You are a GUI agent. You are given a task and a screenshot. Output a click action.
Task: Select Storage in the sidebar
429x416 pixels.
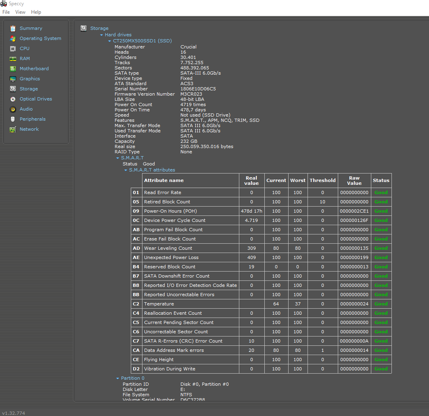[x=29, y=89]
